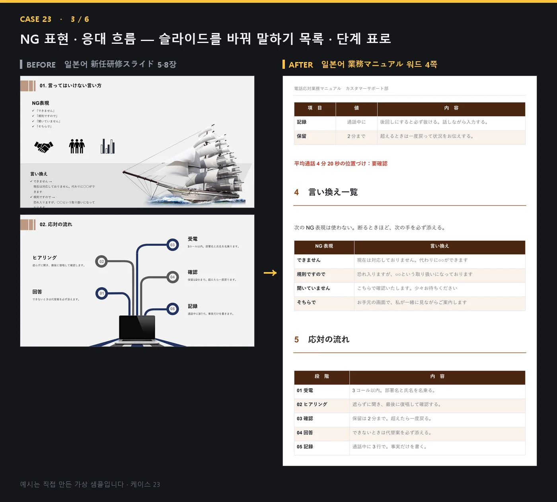The image size is (557, 502).
Task: Click the AFTER section label
Action: [x=301, y=65]
